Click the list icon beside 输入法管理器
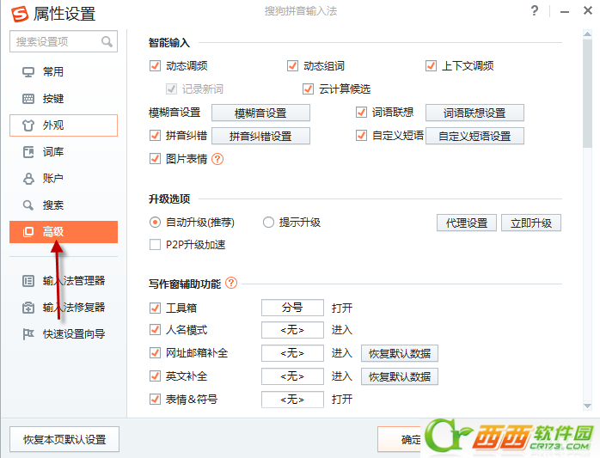 pos(28,281)
